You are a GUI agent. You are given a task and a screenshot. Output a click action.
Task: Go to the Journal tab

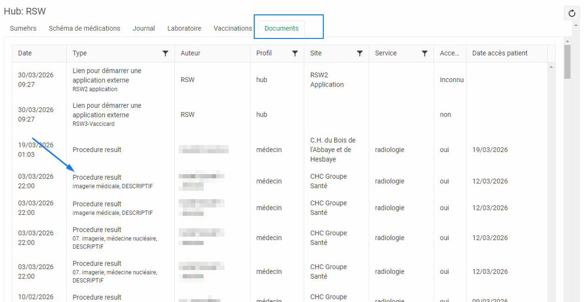coord(144,28)
